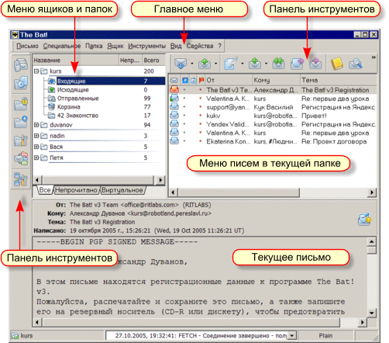Click the mail dispatch sidebar icon
The height and width of the screenshot is (343, 389).
click(21, 158)
